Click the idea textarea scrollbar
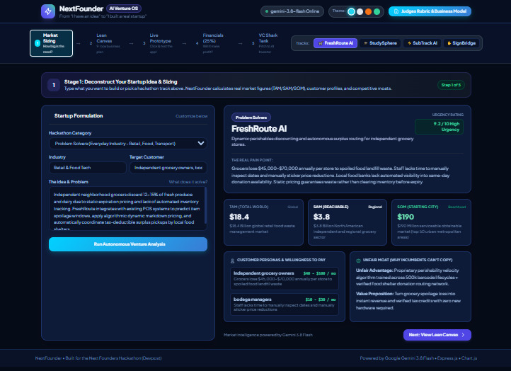Image resolution: width=511 pixels, height=371 pixels. 205,205
